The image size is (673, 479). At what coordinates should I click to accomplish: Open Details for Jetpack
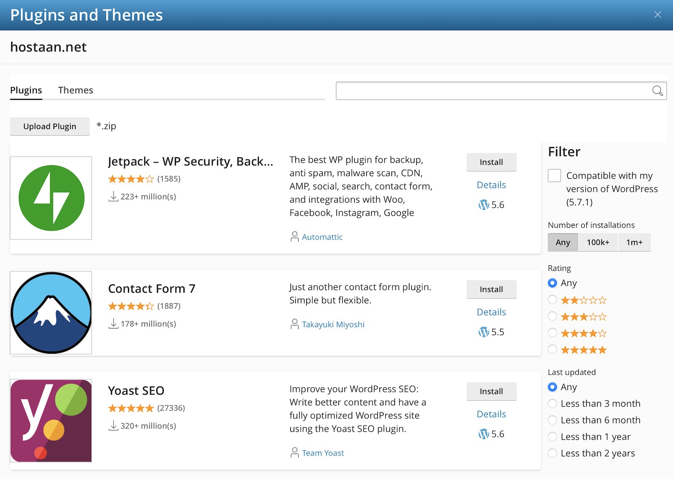[x=491, y=185]
